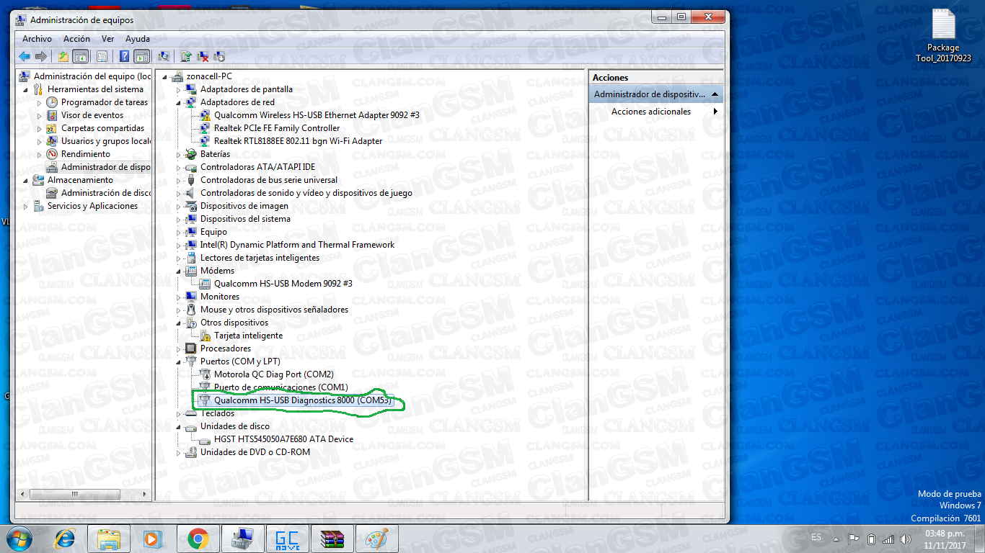Screen dimensions: 985x553
Task: Select Qualcomm Wireless HS-USB Ethernet Adapter 9092
Action: pos(317,115)
